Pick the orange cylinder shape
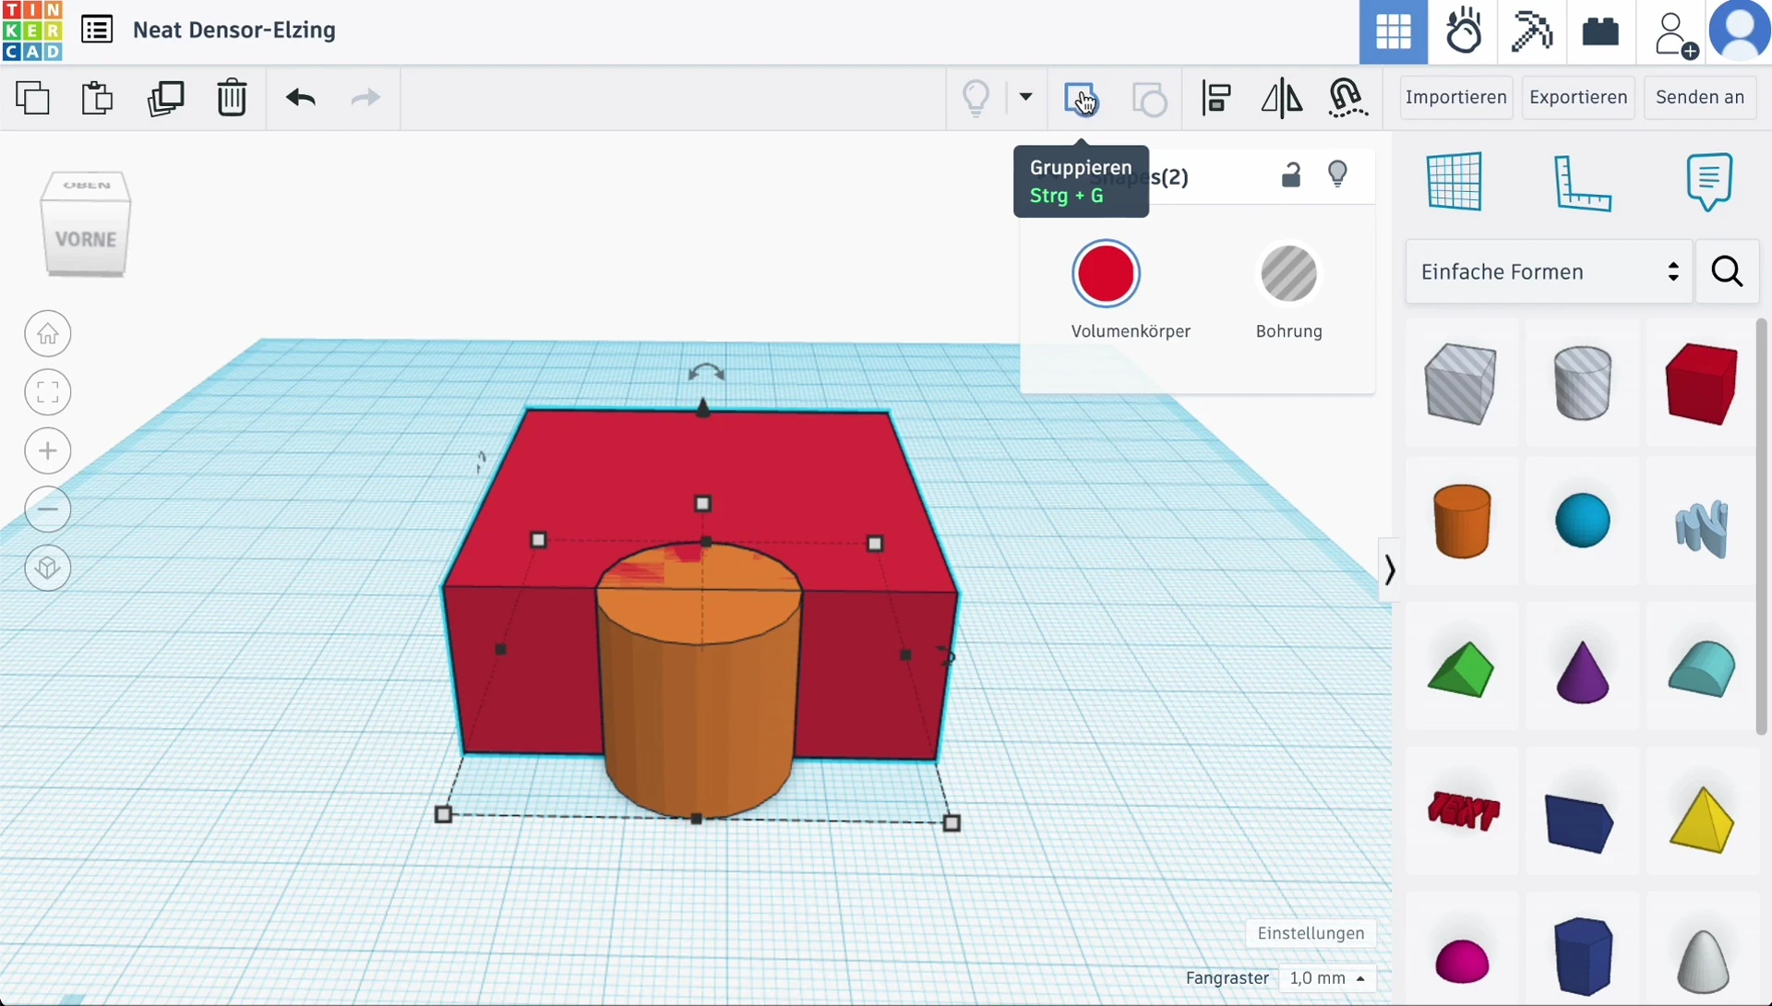Screen dimensions: 1772x1006 point(1462,521)
